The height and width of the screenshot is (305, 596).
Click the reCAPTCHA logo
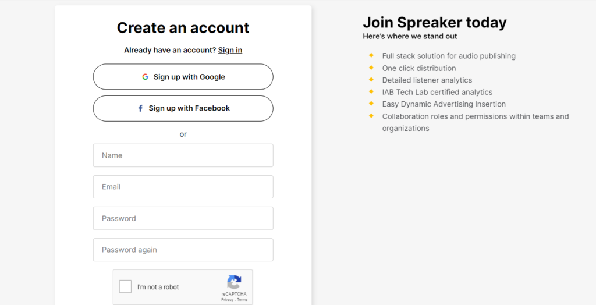point(234,282)
